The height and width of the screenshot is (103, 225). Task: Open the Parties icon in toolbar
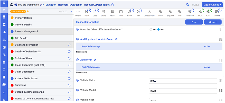tap(217, 12)
